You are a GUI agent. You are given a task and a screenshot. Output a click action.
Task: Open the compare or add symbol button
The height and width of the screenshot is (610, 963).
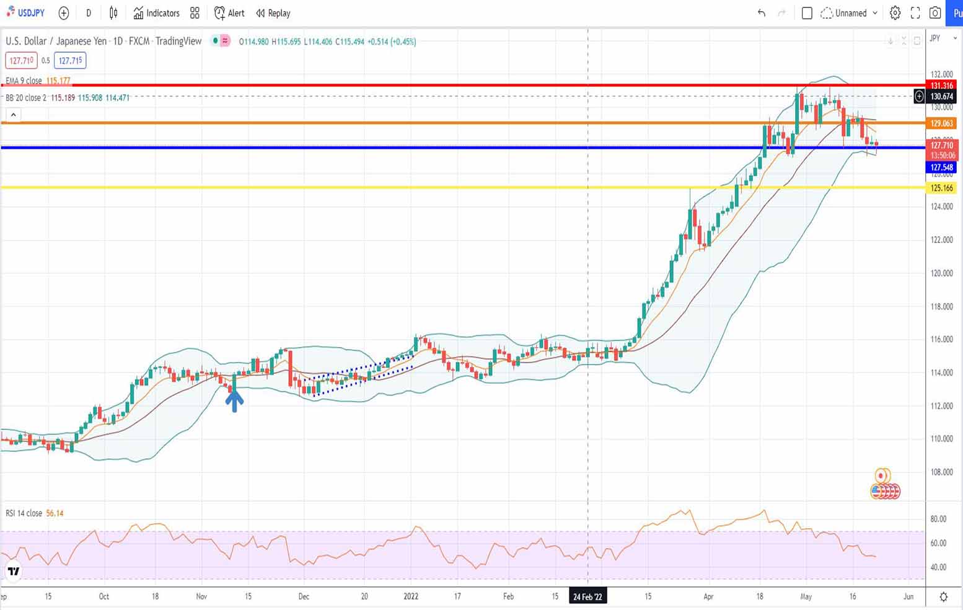point(63,13)
